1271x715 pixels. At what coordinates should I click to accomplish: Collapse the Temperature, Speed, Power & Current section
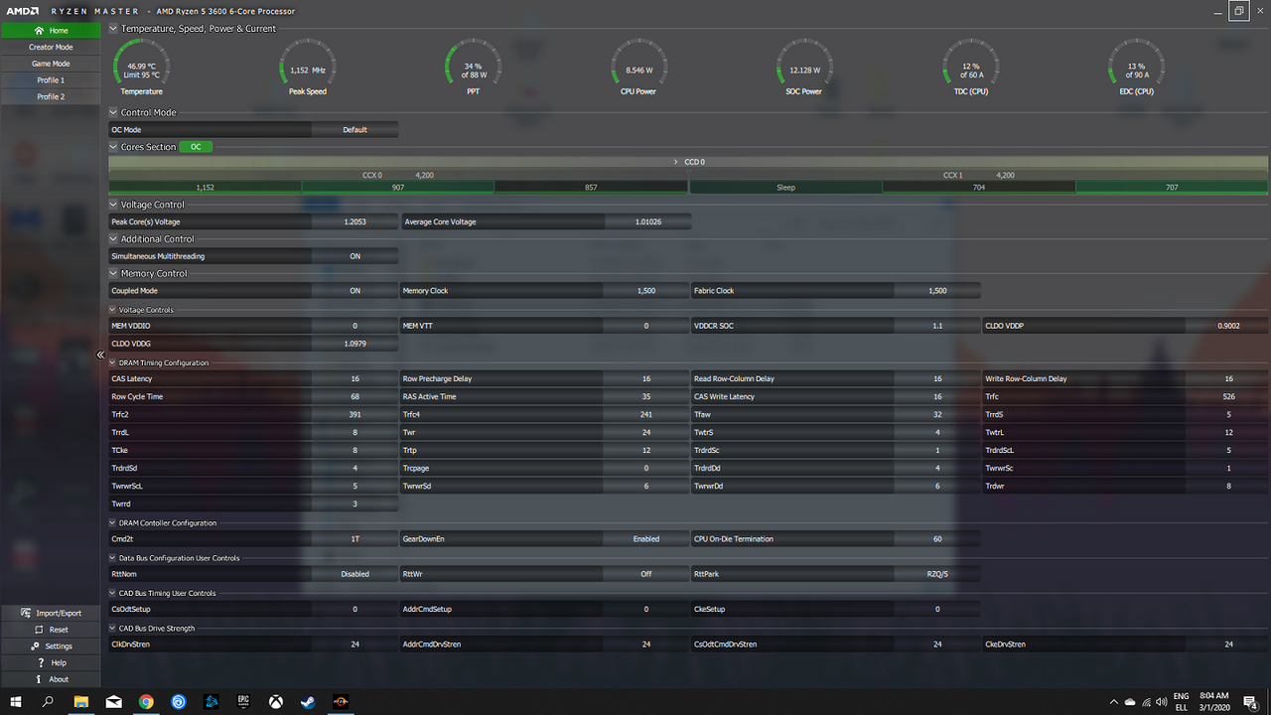pyautogui.click(x=113, y=29)
